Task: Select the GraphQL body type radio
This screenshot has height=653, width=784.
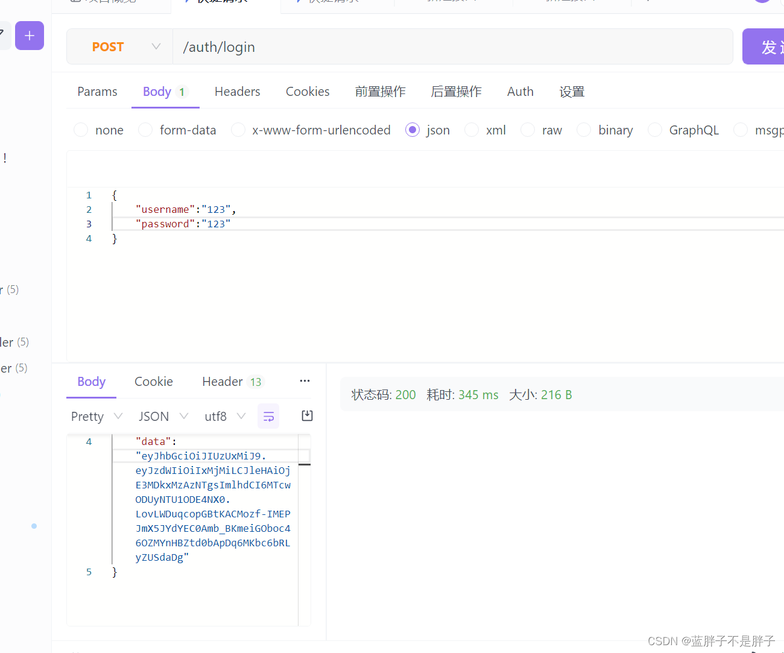Action: tap(655, 130)
